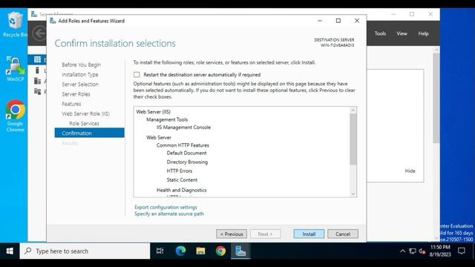
Task: Open the notification center icon
Action: coord(462,251)
